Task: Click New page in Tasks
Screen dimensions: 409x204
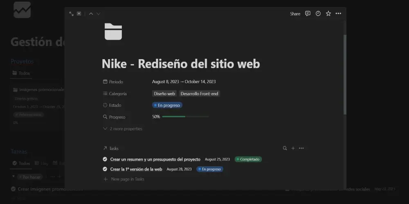Action: click(x=124, y=179)
